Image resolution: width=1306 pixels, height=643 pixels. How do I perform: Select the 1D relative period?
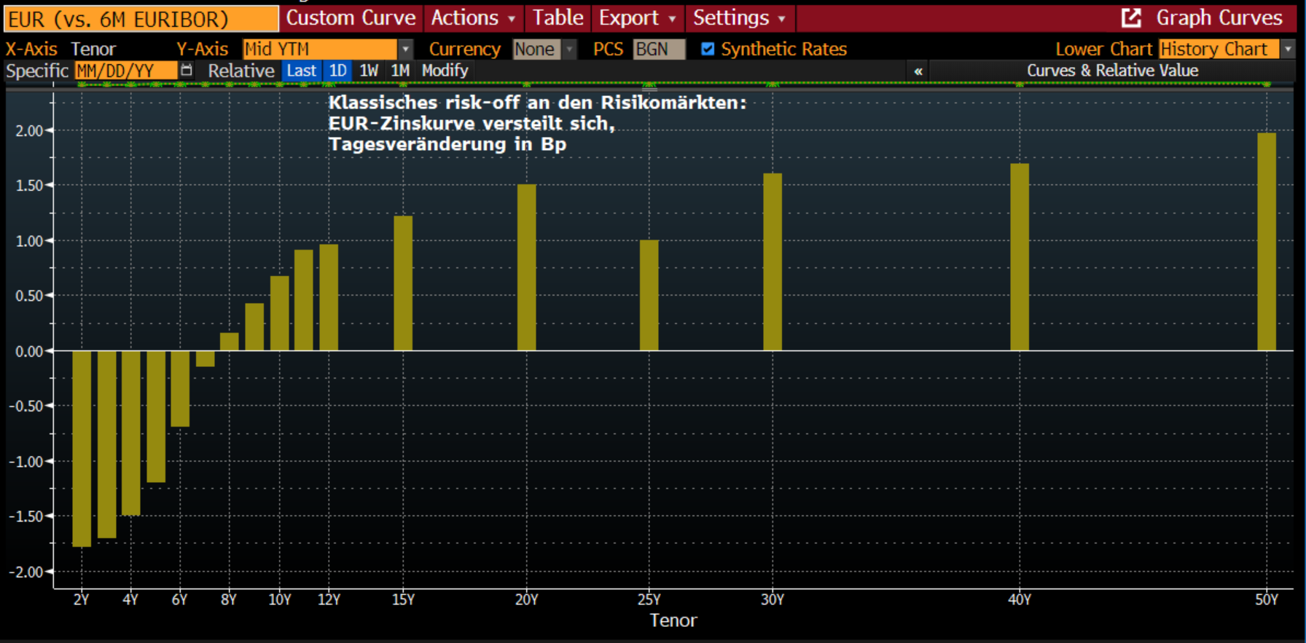[337, 71]
